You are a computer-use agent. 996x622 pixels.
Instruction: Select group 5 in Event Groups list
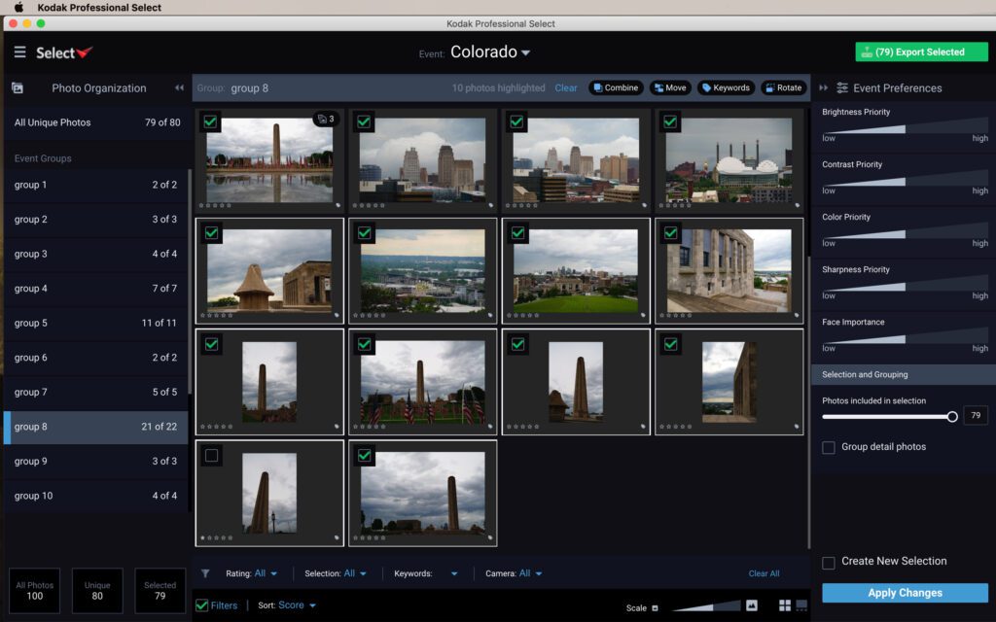pos(95,324)
